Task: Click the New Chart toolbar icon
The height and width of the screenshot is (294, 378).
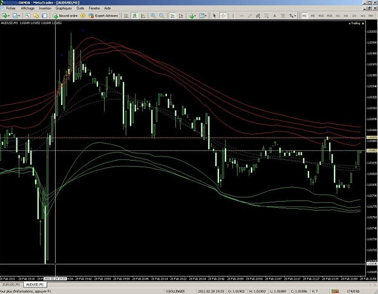Action: (x=4, y=16)
